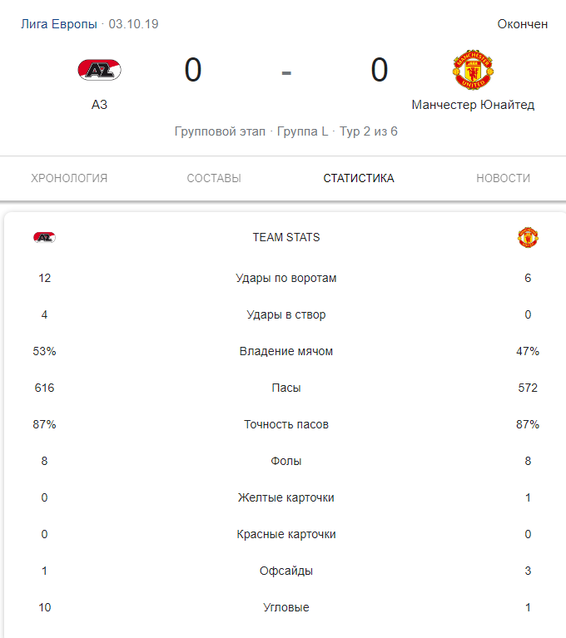The height and width of the screenshot is (638, 566).
Task: Click the TEAM STATS heading
Action: click(x=286, y=238)
